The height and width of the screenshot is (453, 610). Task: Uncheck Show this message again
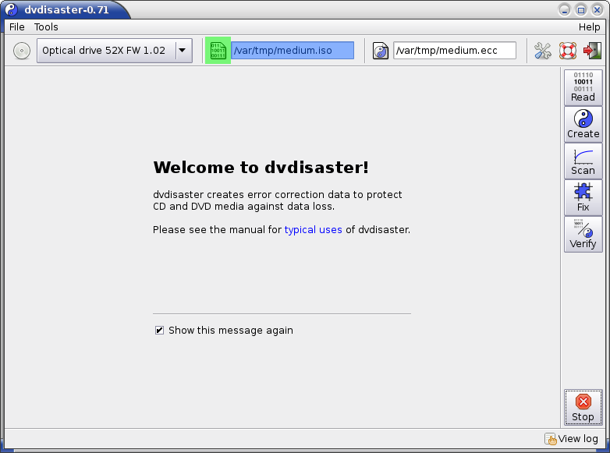(159, 330)
